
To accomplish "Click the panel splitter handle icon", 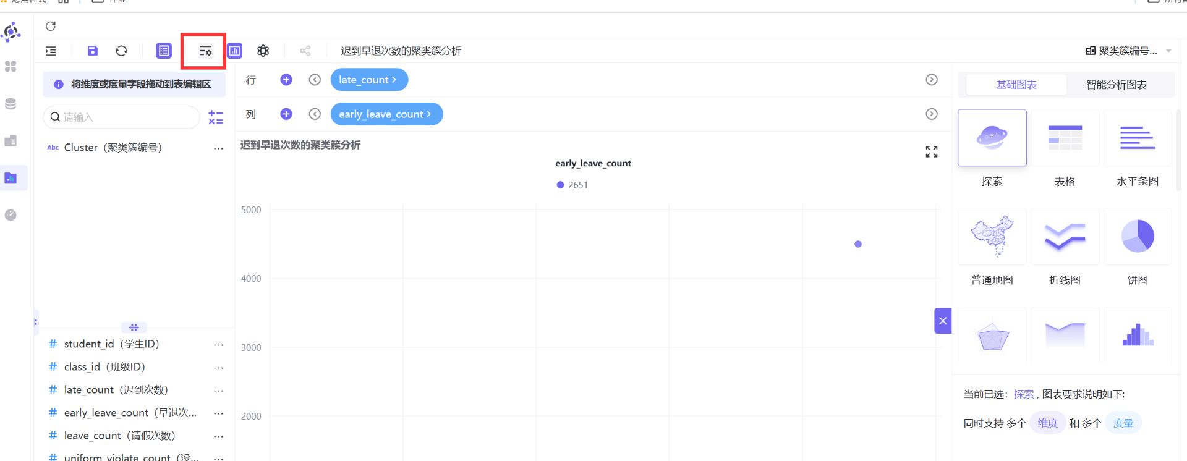I will 134,327.
